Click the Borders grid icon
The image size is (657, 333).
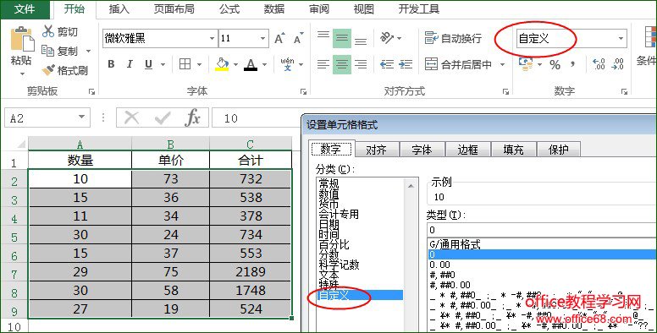[185, 64]
